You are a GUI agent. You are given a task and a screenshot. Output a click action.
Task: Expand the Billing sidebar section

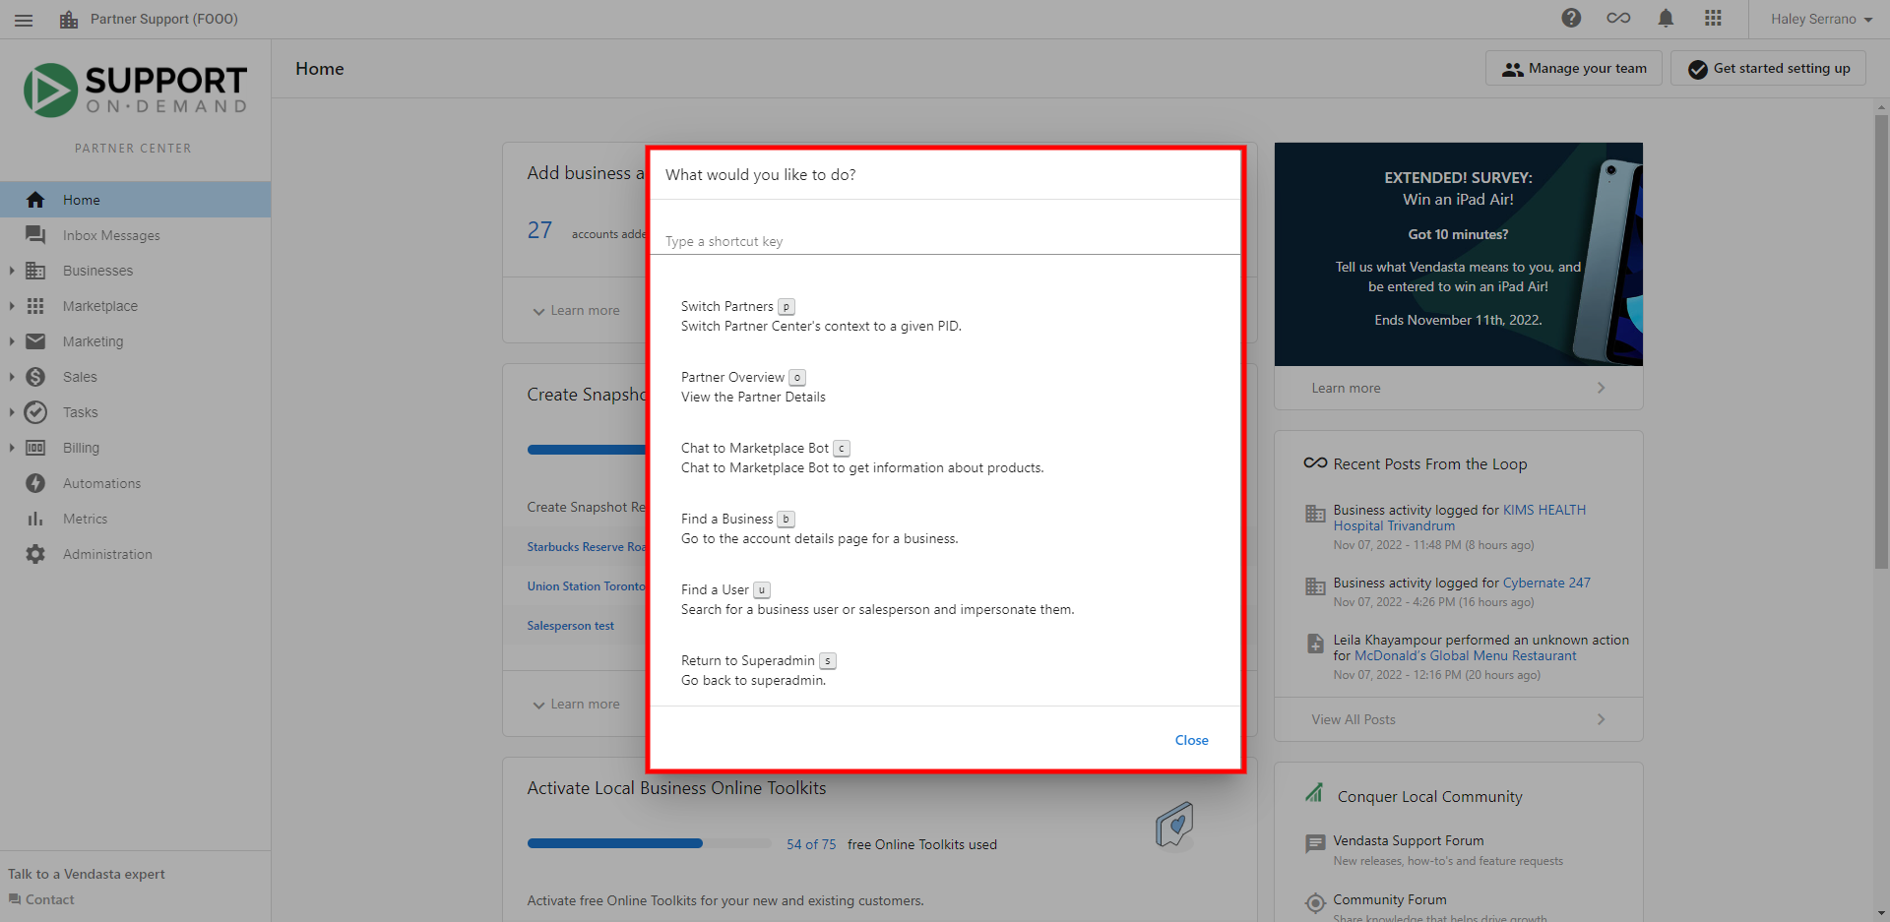[x=11, y=448]
